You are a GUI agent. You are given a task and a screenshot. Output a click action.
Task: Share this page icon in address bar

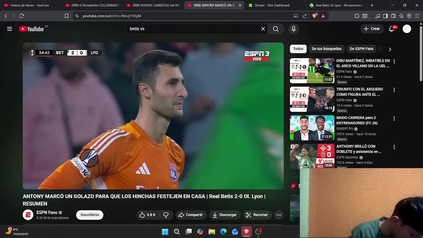point(305,16)
